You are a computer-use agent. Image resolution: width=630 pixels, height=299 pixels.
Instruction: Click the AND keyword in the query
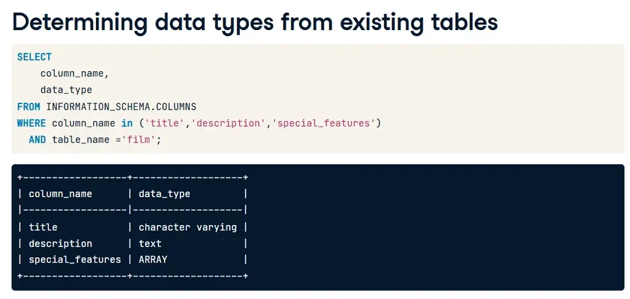tap(37, 140)
